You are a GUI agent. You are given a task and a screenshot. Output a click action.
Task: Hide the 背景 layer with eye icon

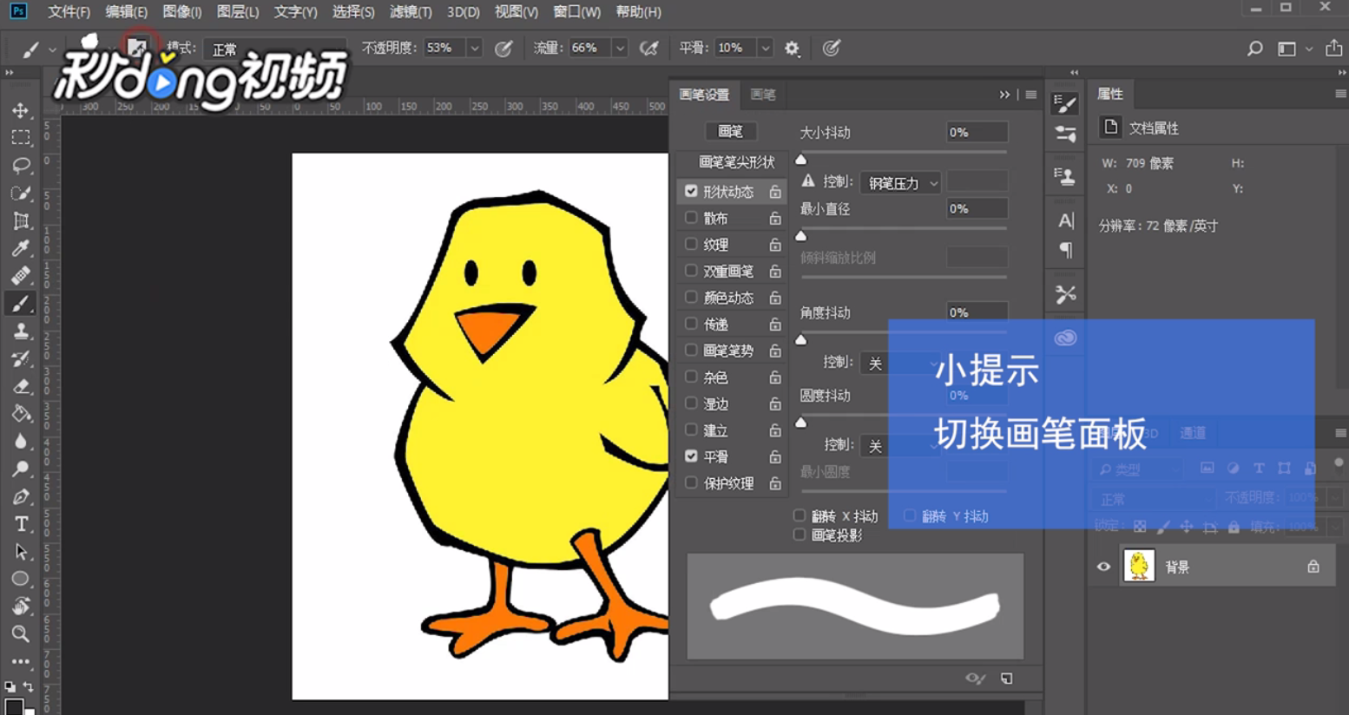pos(1103,567)
